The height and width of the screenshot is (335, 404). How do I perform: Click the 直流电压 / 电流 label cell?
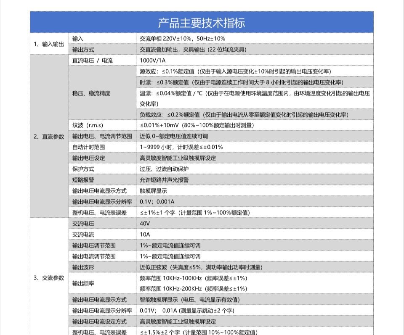tap(102, 60)
